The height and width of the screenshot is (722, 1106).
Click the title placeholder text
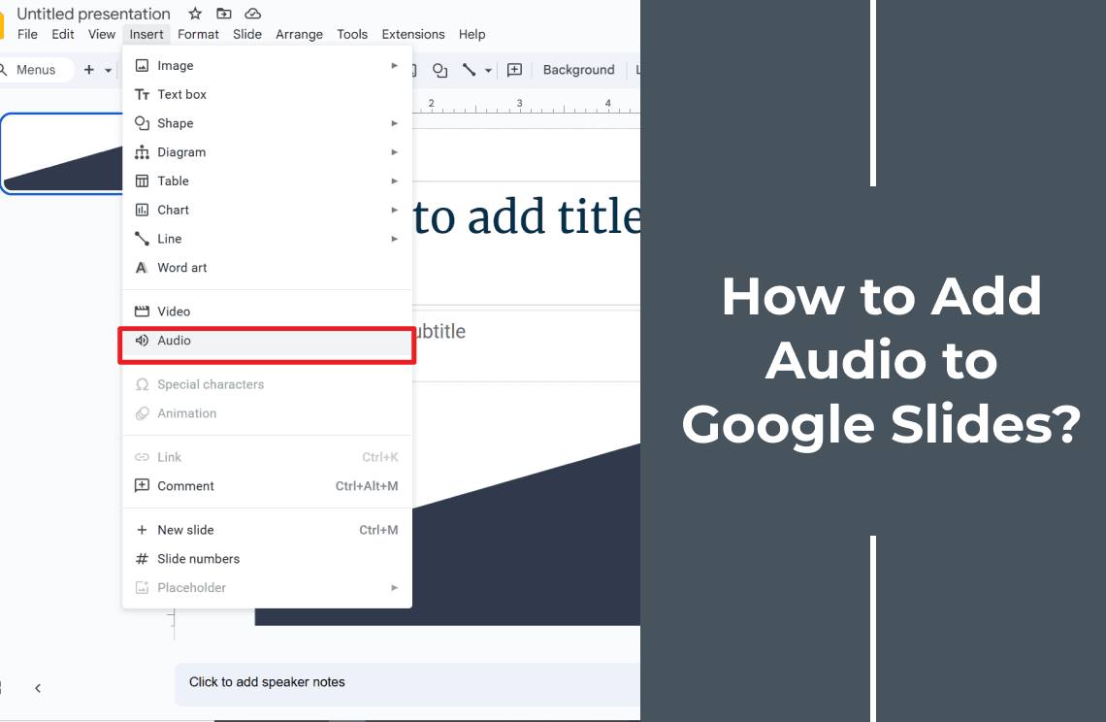click(528, 217)
